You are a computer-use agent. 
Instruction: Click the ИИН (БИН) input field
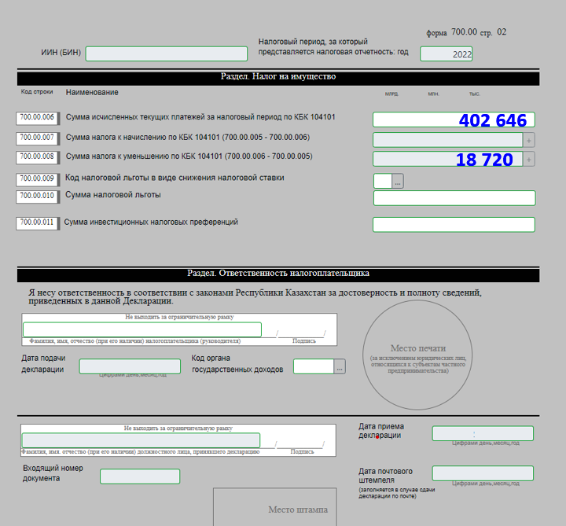pos(166,53)
